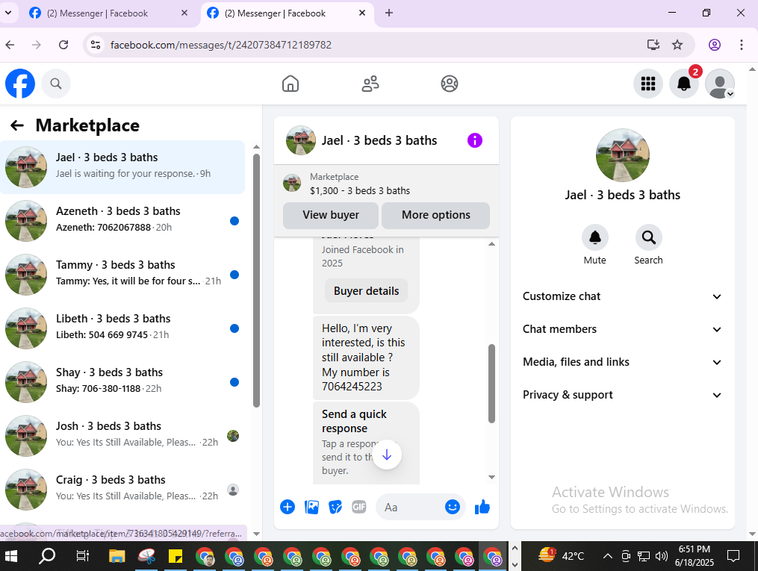The image size is (758, 571).
Task: Click the install app icon in address bar
Action: point(653,45)
